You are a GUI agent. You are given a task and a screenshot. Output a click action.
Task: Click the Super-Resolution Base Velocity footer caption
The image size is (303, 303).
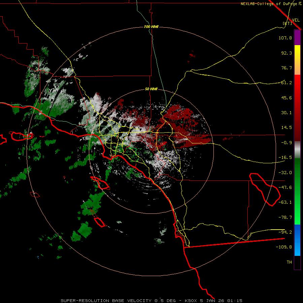tap(151, 301)
